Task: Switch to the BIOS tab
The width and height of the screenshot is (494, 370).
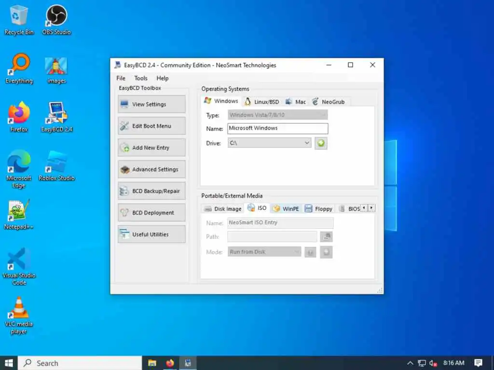Action: click(x=349, y=209)
